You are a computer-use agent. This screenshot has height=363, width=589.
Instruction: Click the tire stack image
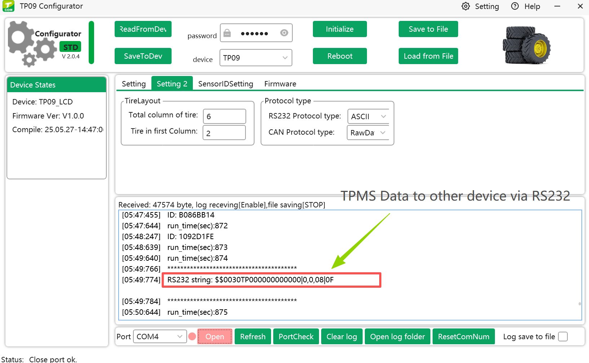(527, 45)
